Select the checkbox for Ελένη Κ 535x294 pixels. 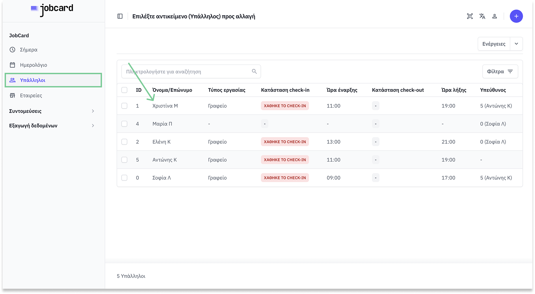(124, 142)
